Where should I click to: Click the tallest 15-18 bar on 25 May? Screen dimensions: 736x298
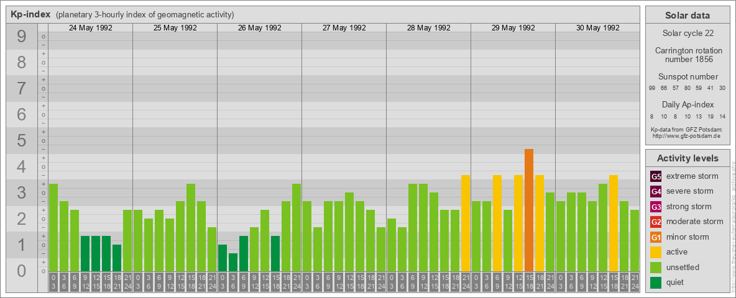click(x=191, y=228)
